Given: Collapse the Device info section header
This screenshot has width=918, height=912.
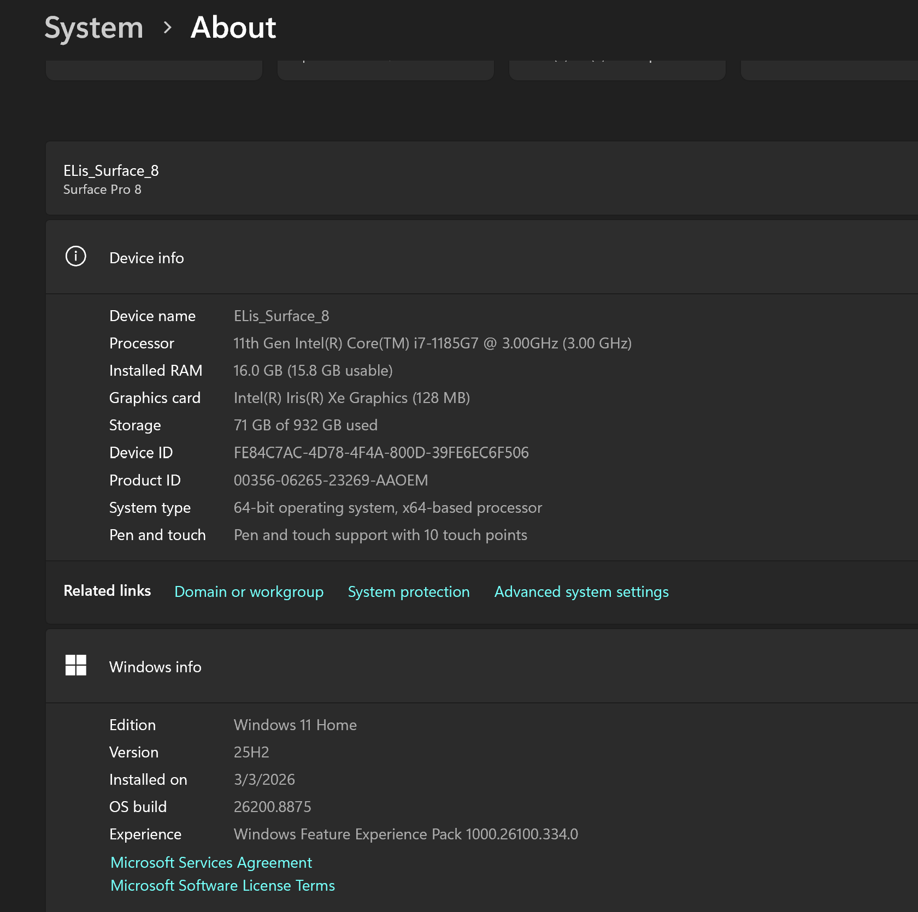Looking at the screenshot, I should click(x=482, y=257).
